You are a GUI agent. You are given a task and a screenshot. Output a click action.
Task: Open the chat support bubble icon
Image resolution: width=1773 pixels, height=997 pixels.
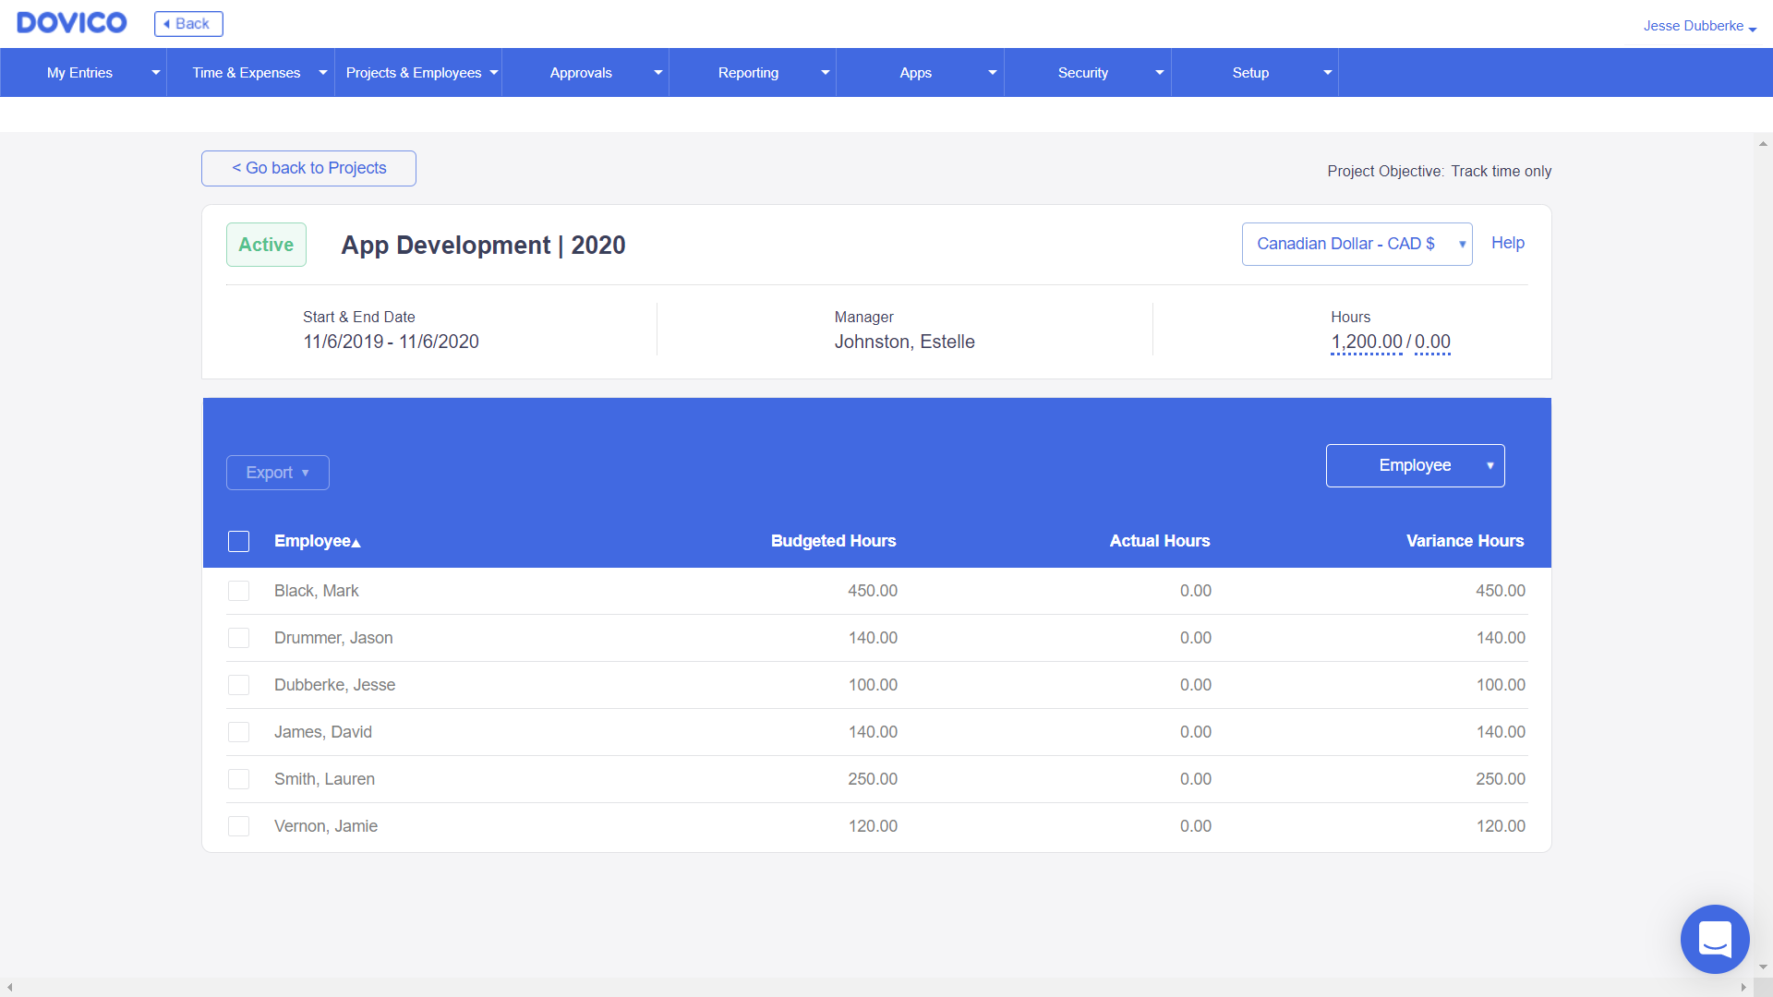pyautogui.click(x=1715, y=939)
